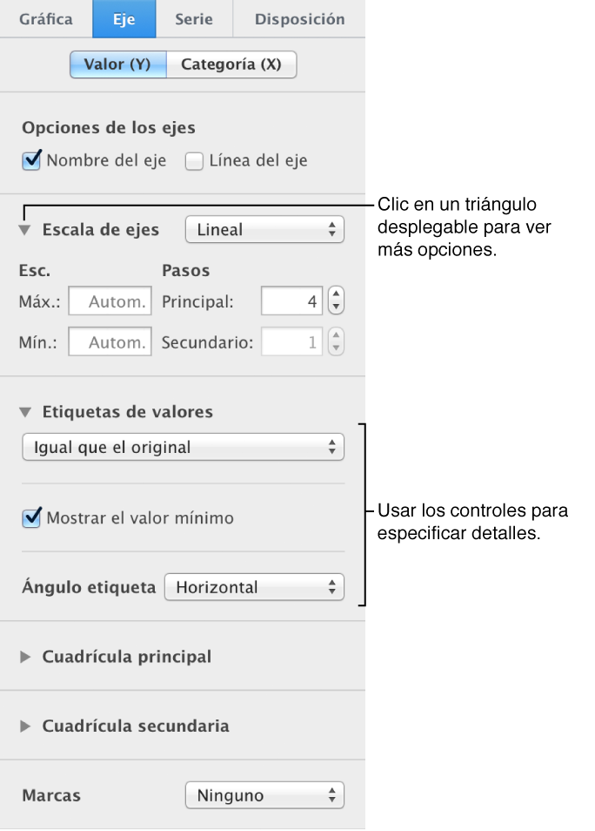Uncheck Nombre del eje
The height and width of the screenshot is (831, 595).
pos(30,160)
